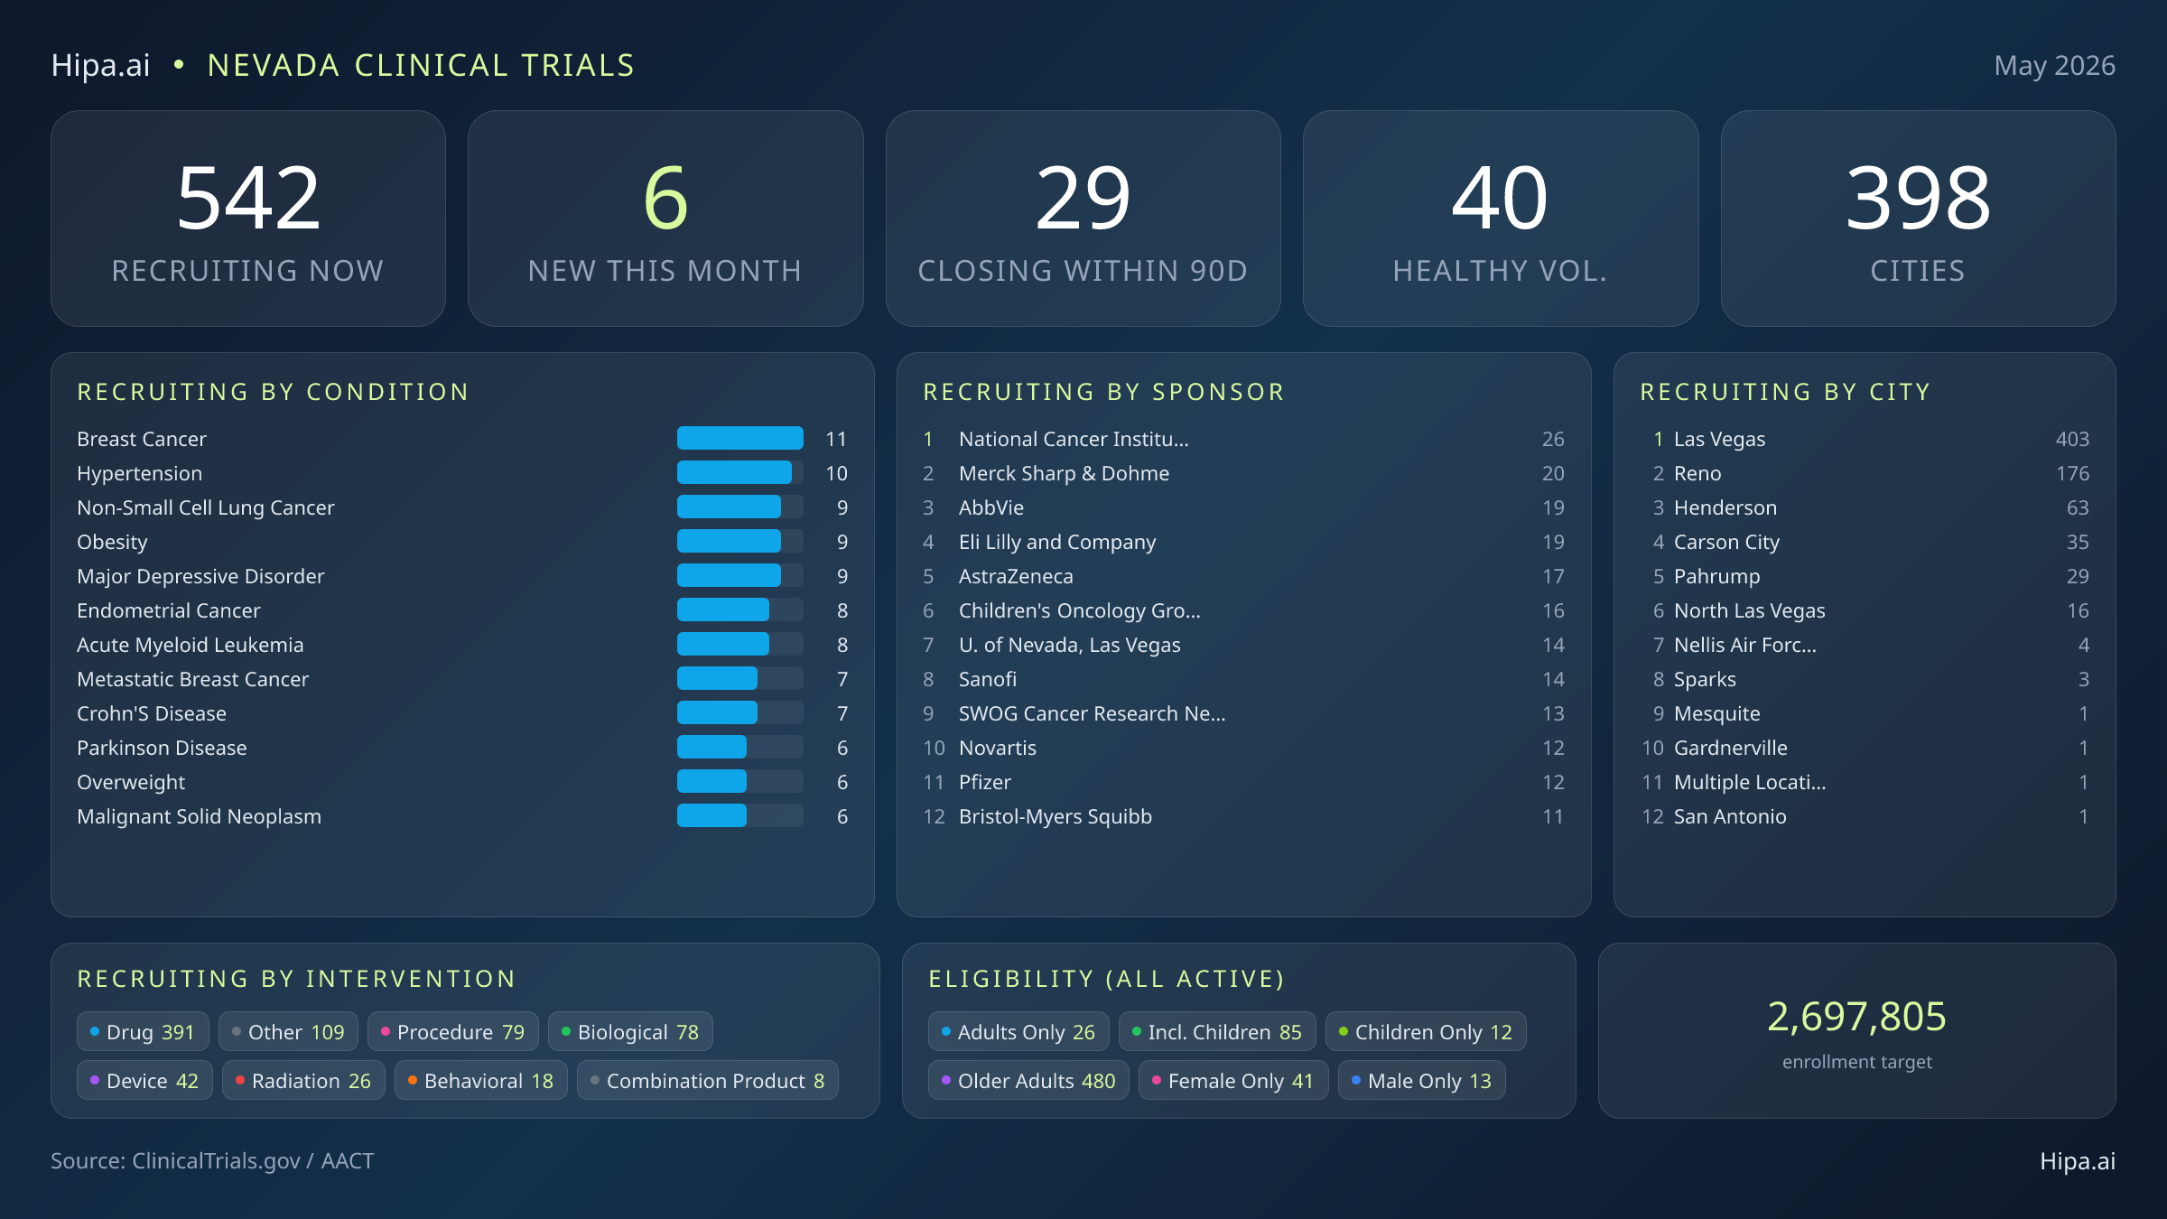Click the Drug 391 intervention chip

click(x=143, y=1031)
